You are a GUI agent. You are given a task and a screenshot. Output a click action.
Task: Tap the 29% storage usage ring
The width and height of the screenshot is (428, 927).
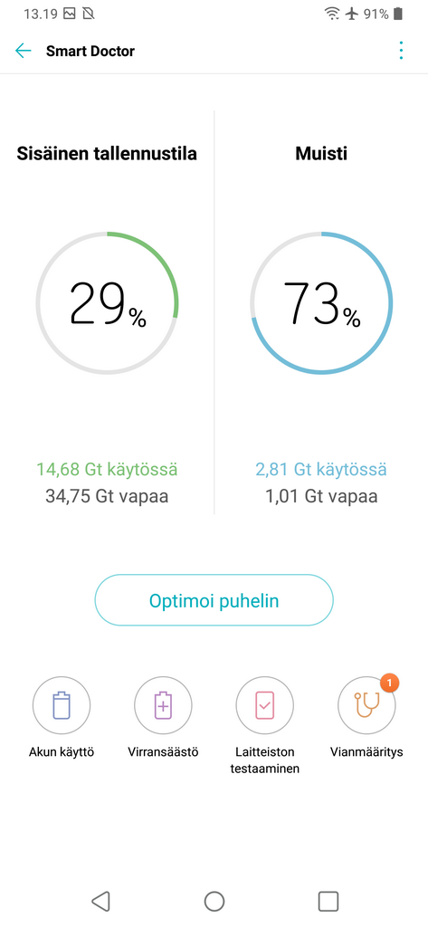click(107, 302)
